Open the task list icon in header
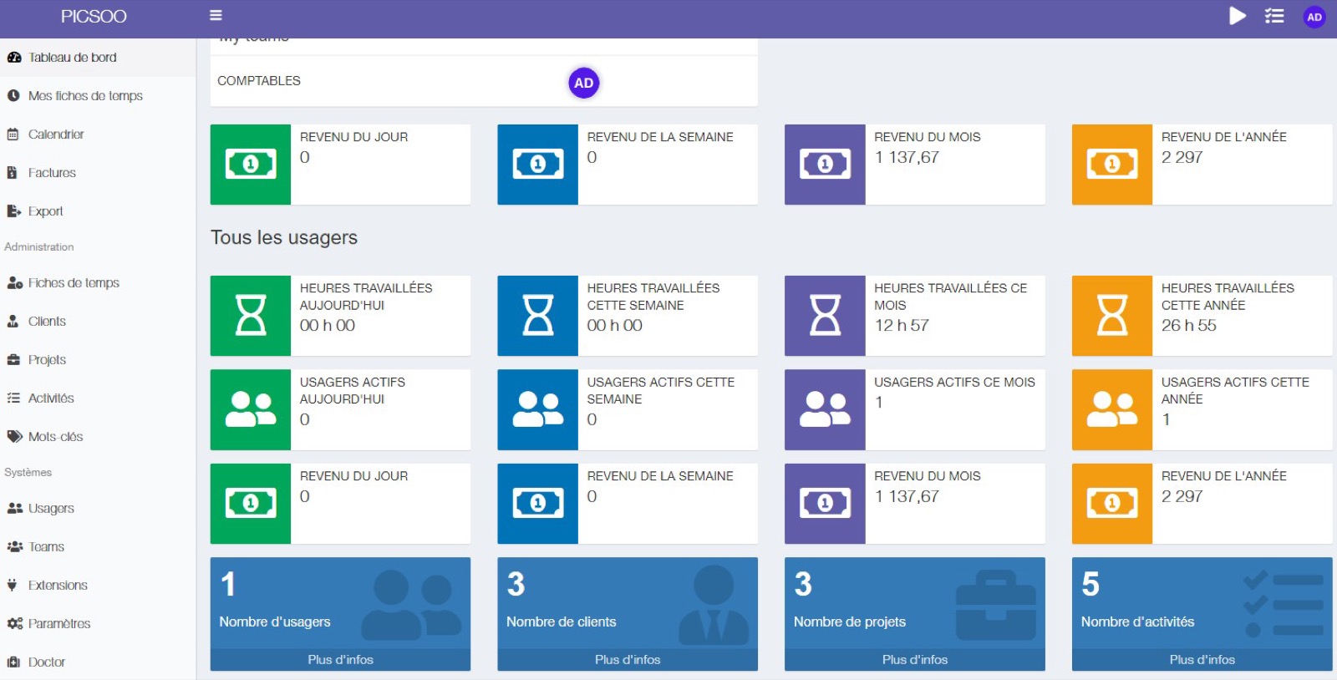This screenshot has width=1337, height=680. pos(1274,16)
